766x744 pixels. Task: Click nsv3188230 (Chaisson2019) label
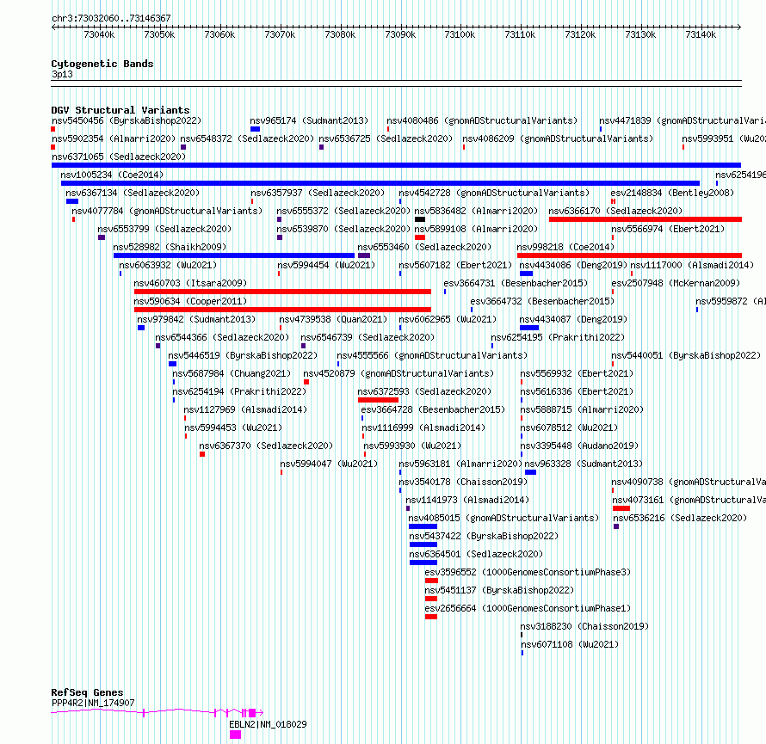point(584,626)
